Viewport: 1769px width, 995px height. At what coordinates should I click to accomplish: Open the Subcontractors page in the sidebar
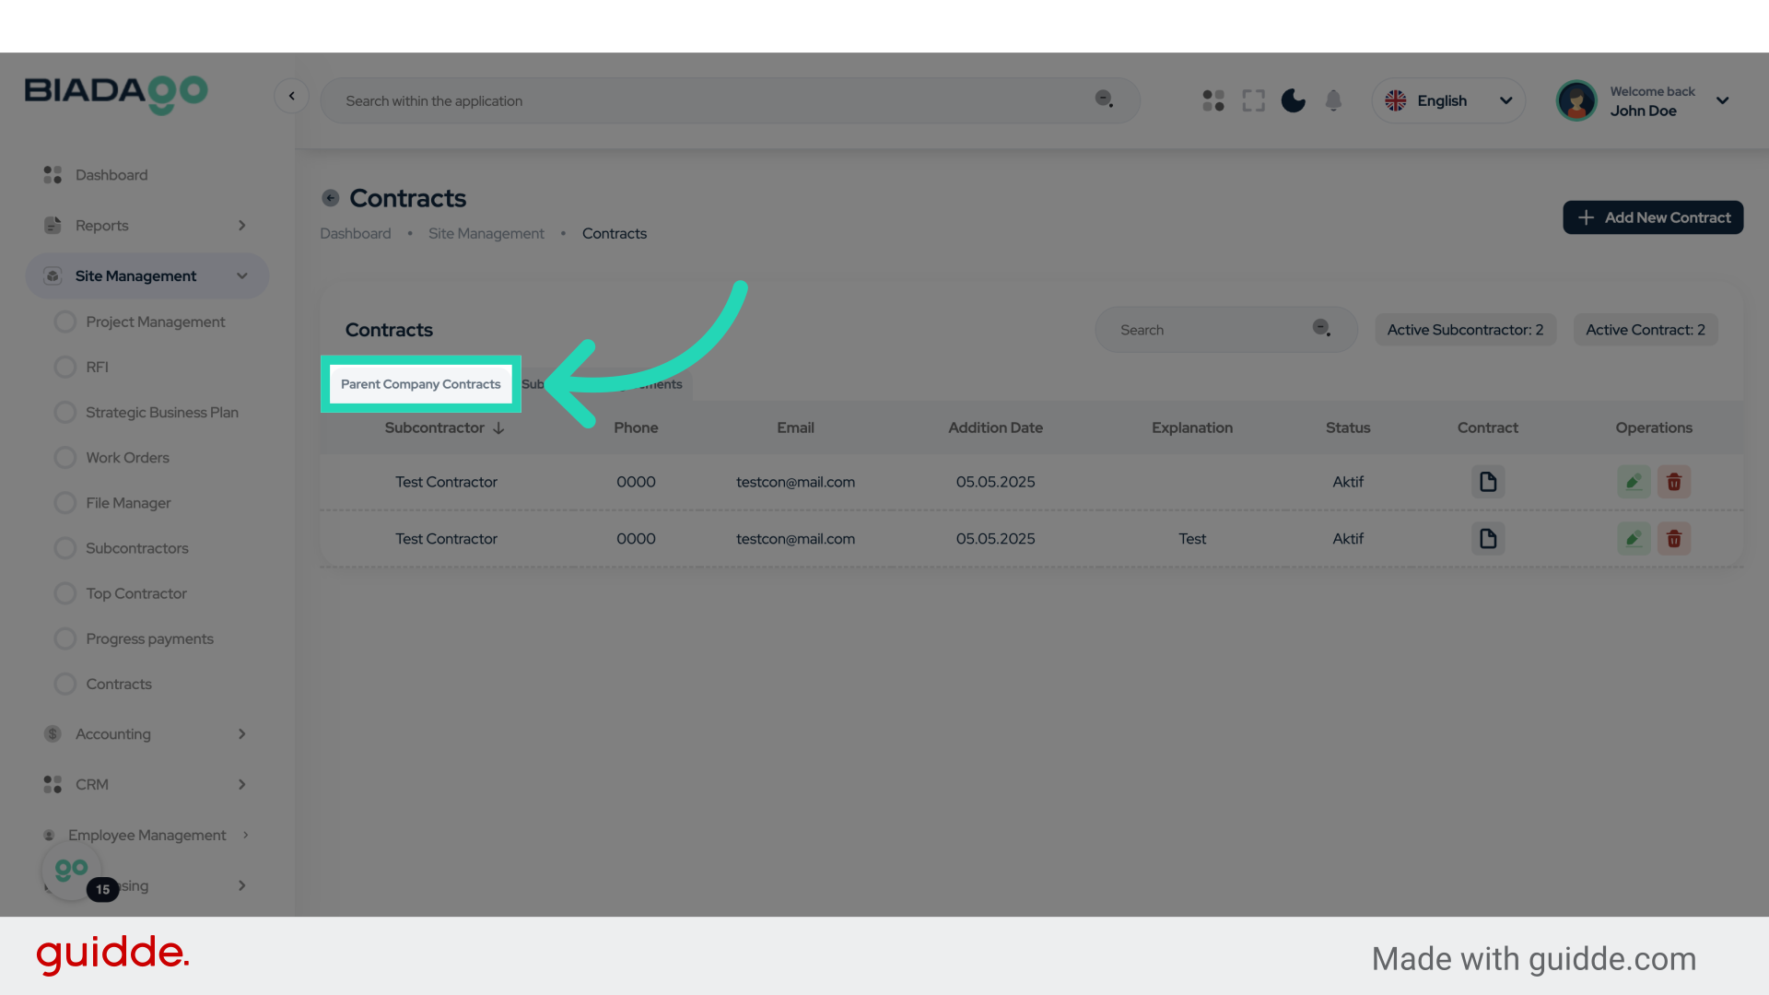pyautogui.click(x=136, y=548)
